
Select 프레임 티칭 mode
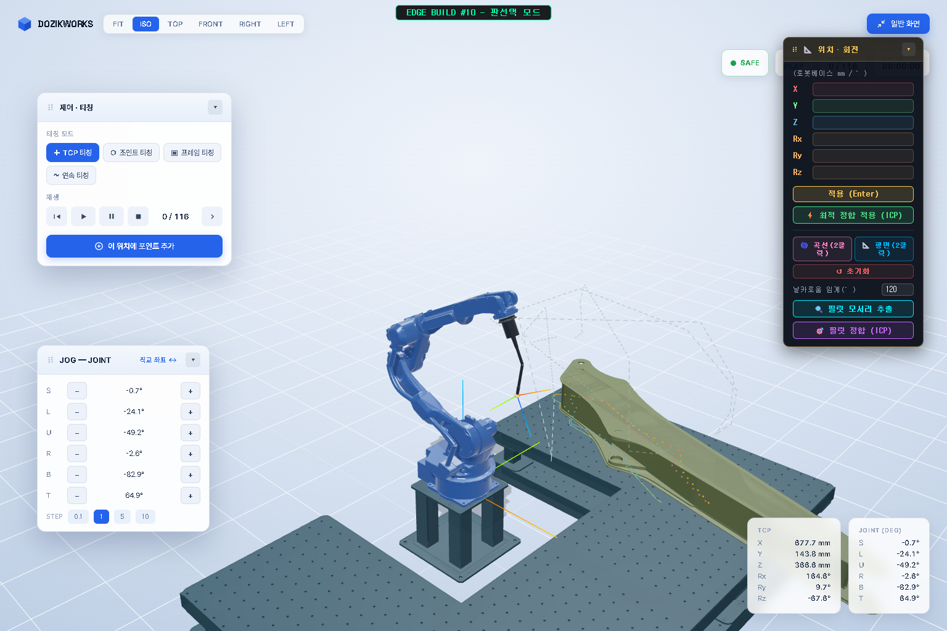(192, 153)
